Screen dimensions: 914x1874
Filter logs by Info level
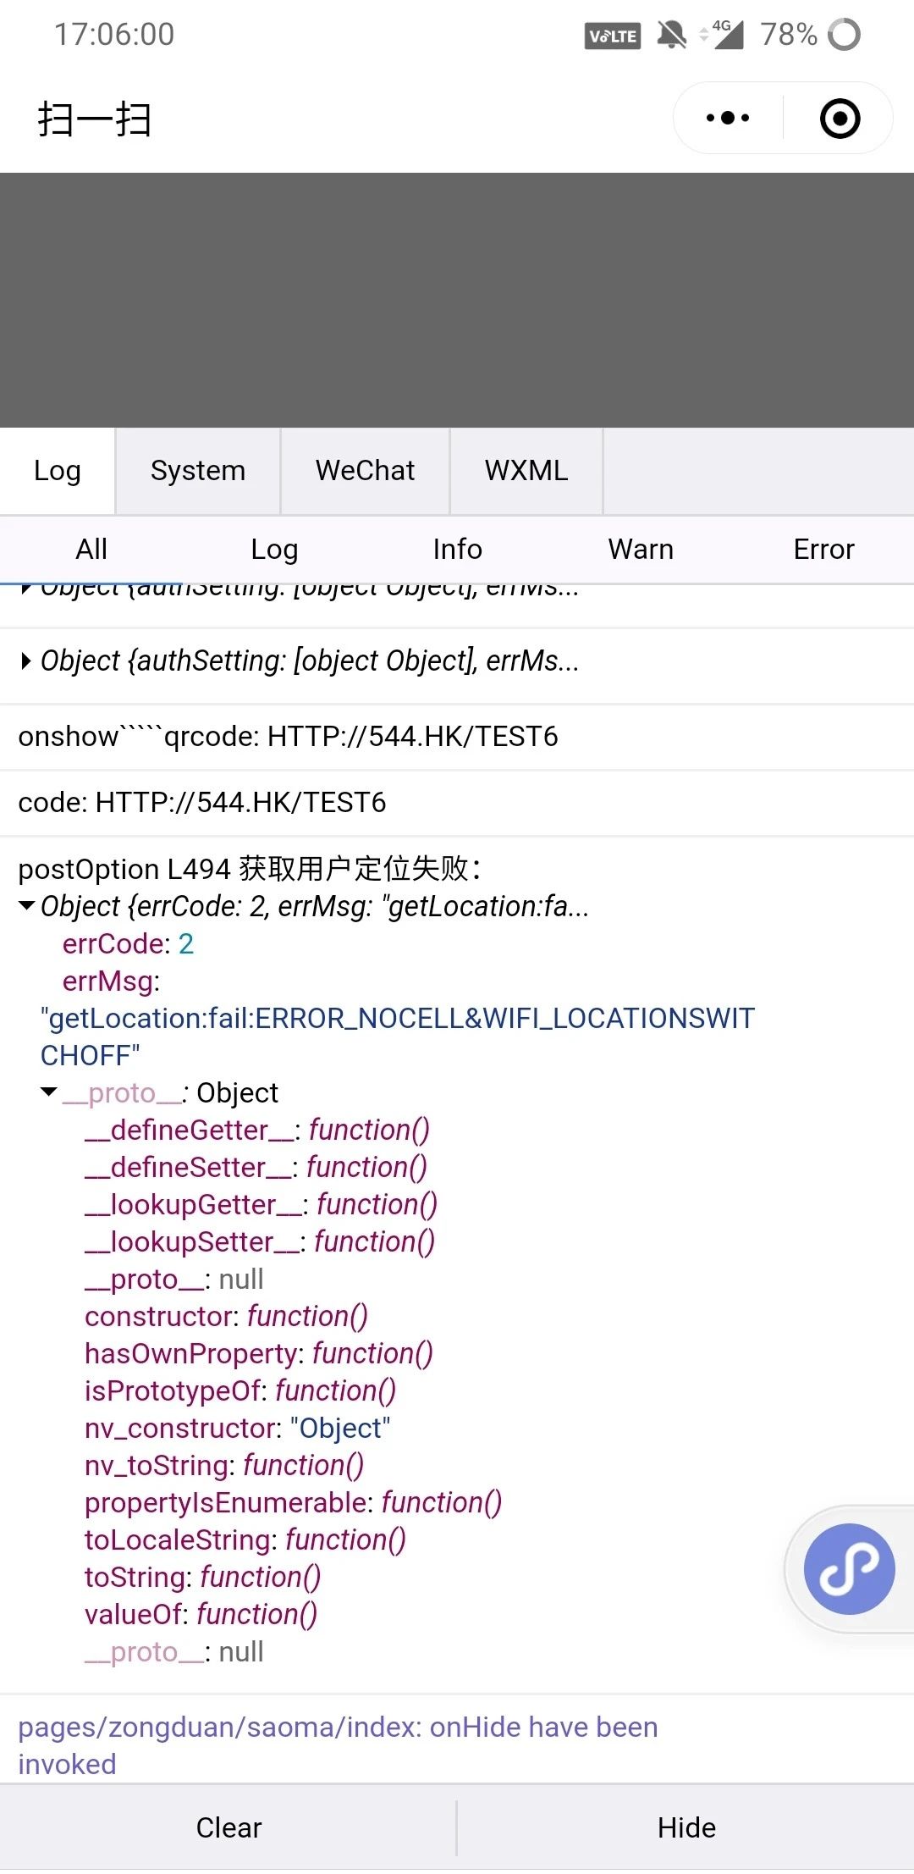pyautogui.click(x=457, y=550)
